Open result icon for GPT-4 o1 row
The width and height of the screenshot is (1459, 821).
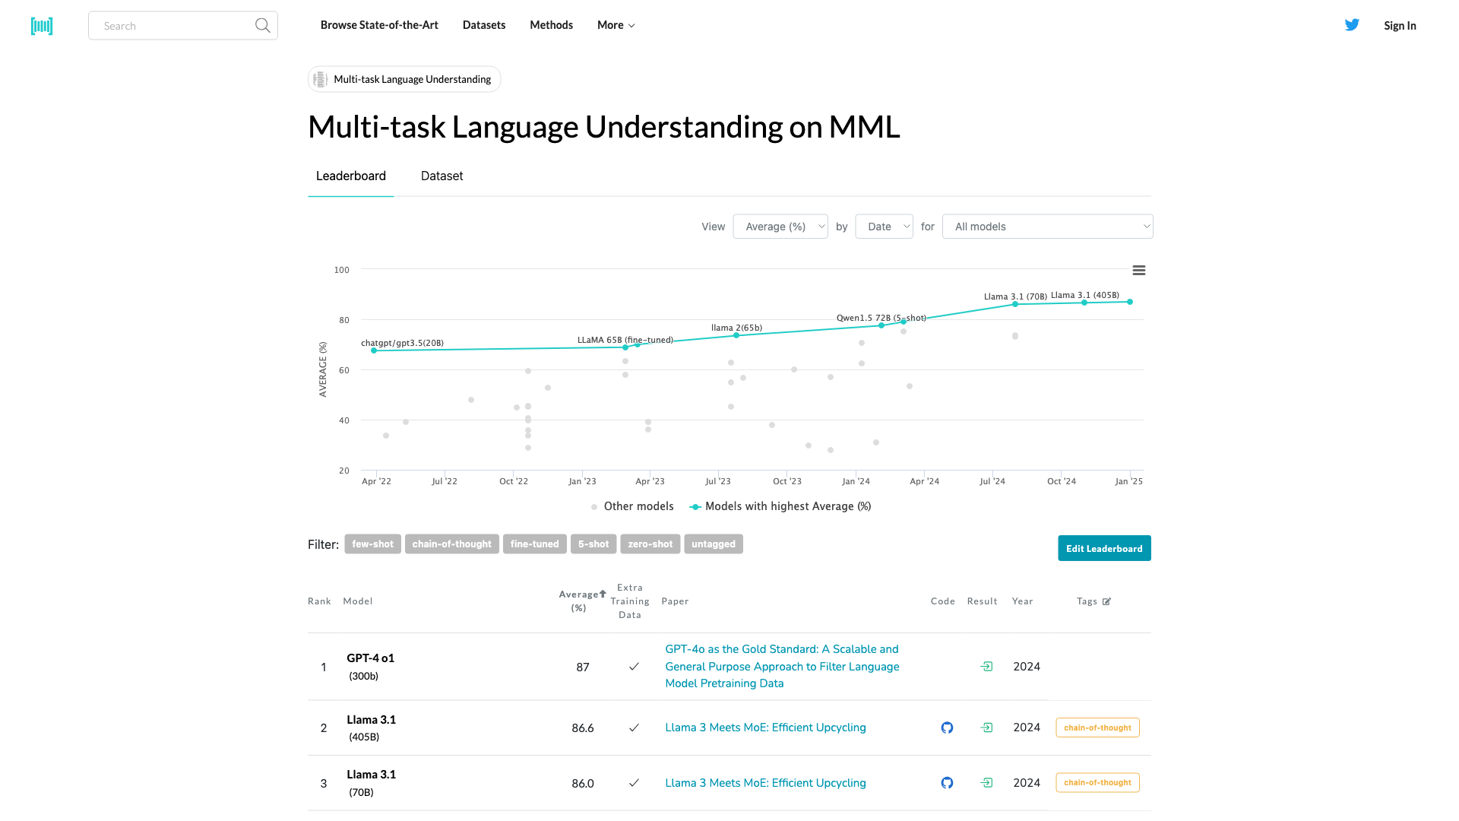(x=986, y=667)
